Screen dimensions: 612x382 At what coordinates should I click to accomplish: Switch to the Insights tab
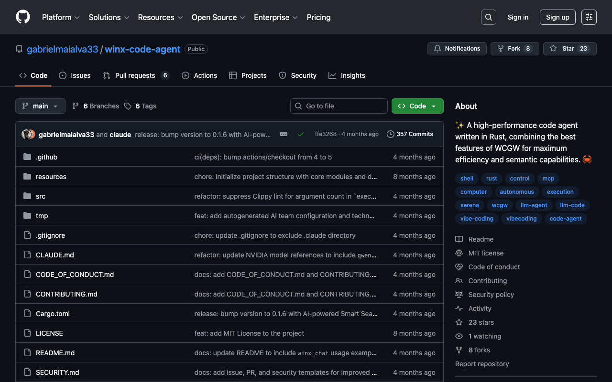(x=347, y=75)
